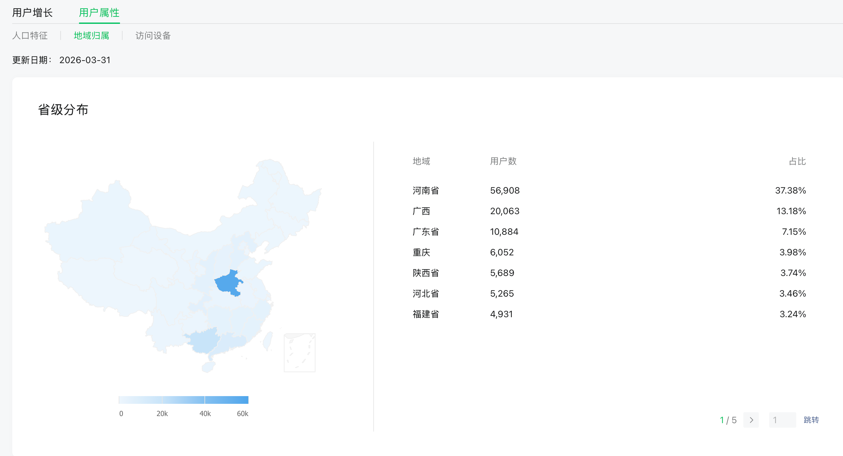This screenshot has height=456, width=843.
Task: Click the 占比 column header
Action: point(797,161)
